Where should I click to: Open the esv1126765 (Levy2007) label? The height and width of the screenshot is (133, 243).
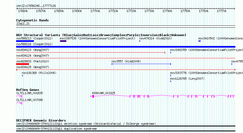tap(187, 79)
